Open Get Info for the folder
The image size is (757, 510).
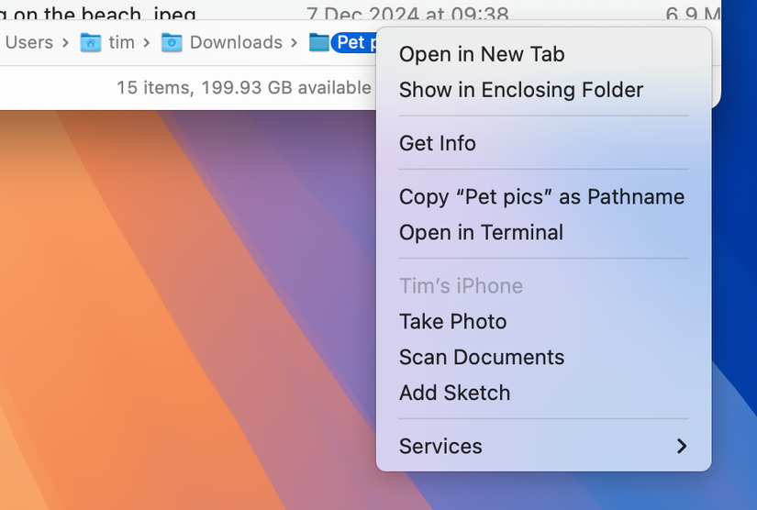click(x=438, y=143)
